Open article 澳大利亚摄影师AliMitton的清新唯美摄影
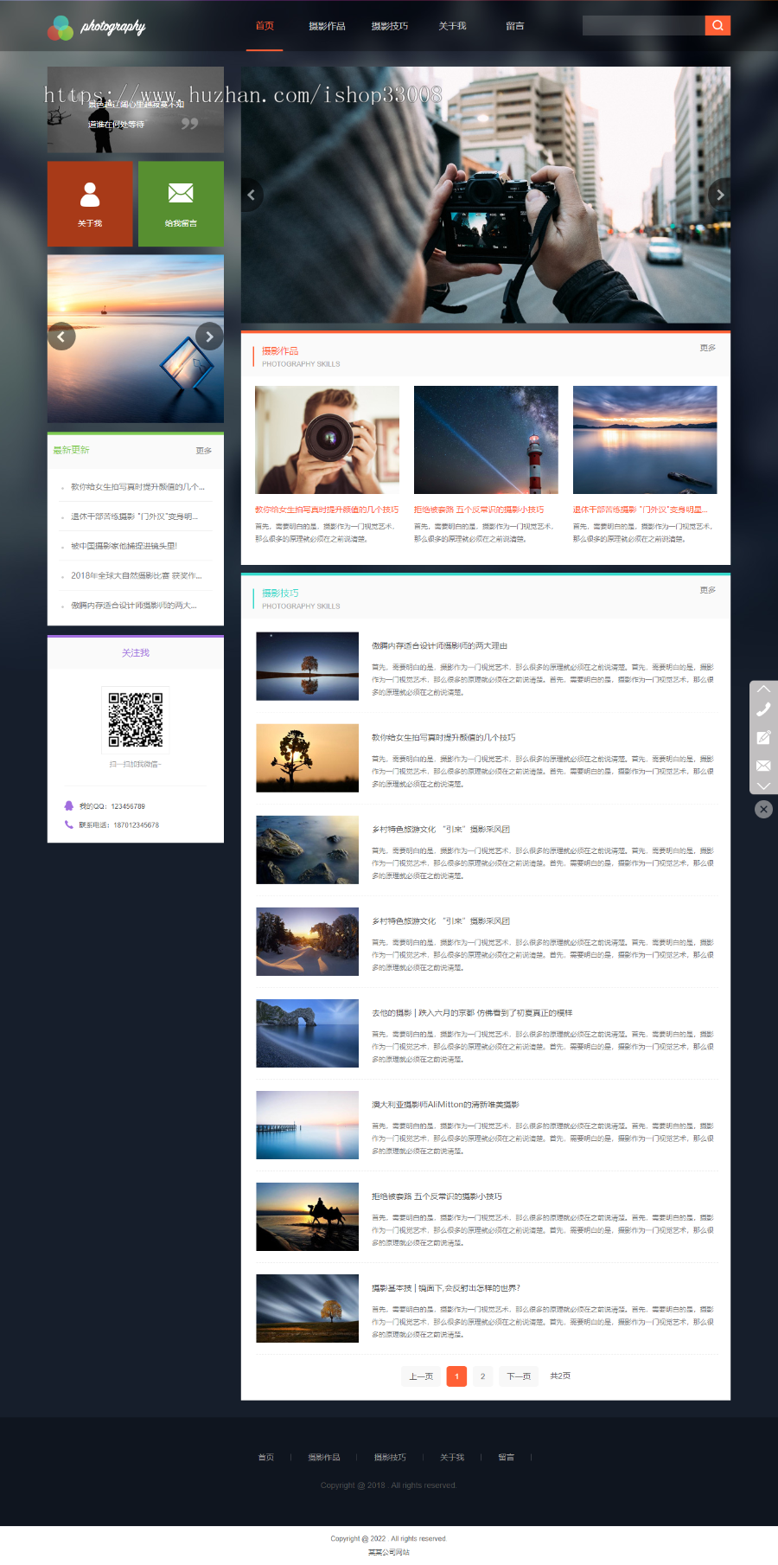Screen dimensions: 778x1565 tap(445, 1104)
